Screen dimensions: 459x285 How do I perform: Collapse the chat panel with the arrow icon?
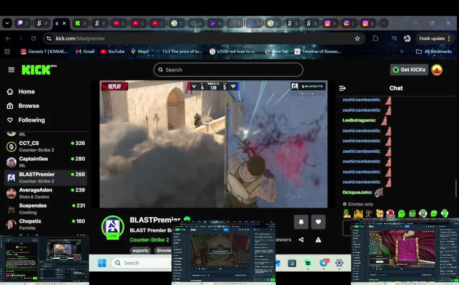[x=342, y=88]
